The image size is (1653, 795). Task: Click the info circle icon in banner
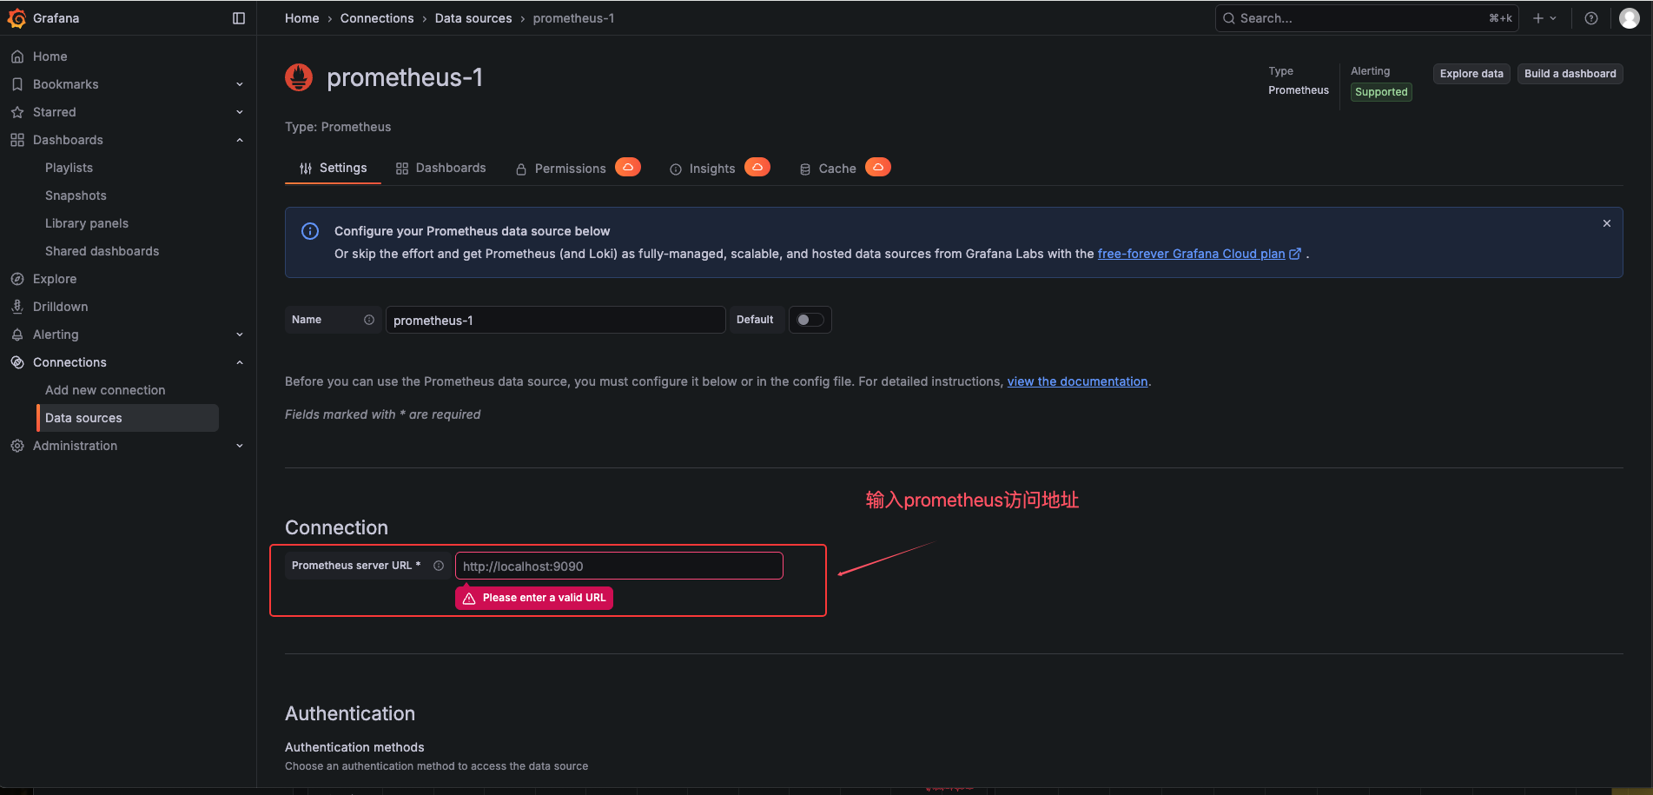[x=310, y=231]
